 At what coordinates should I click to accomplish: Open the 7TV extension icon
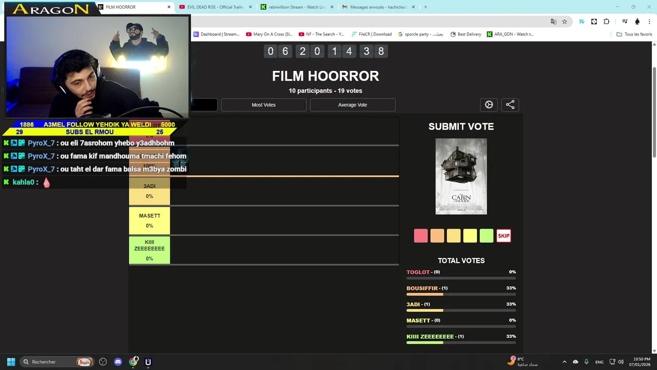(582, 22)
